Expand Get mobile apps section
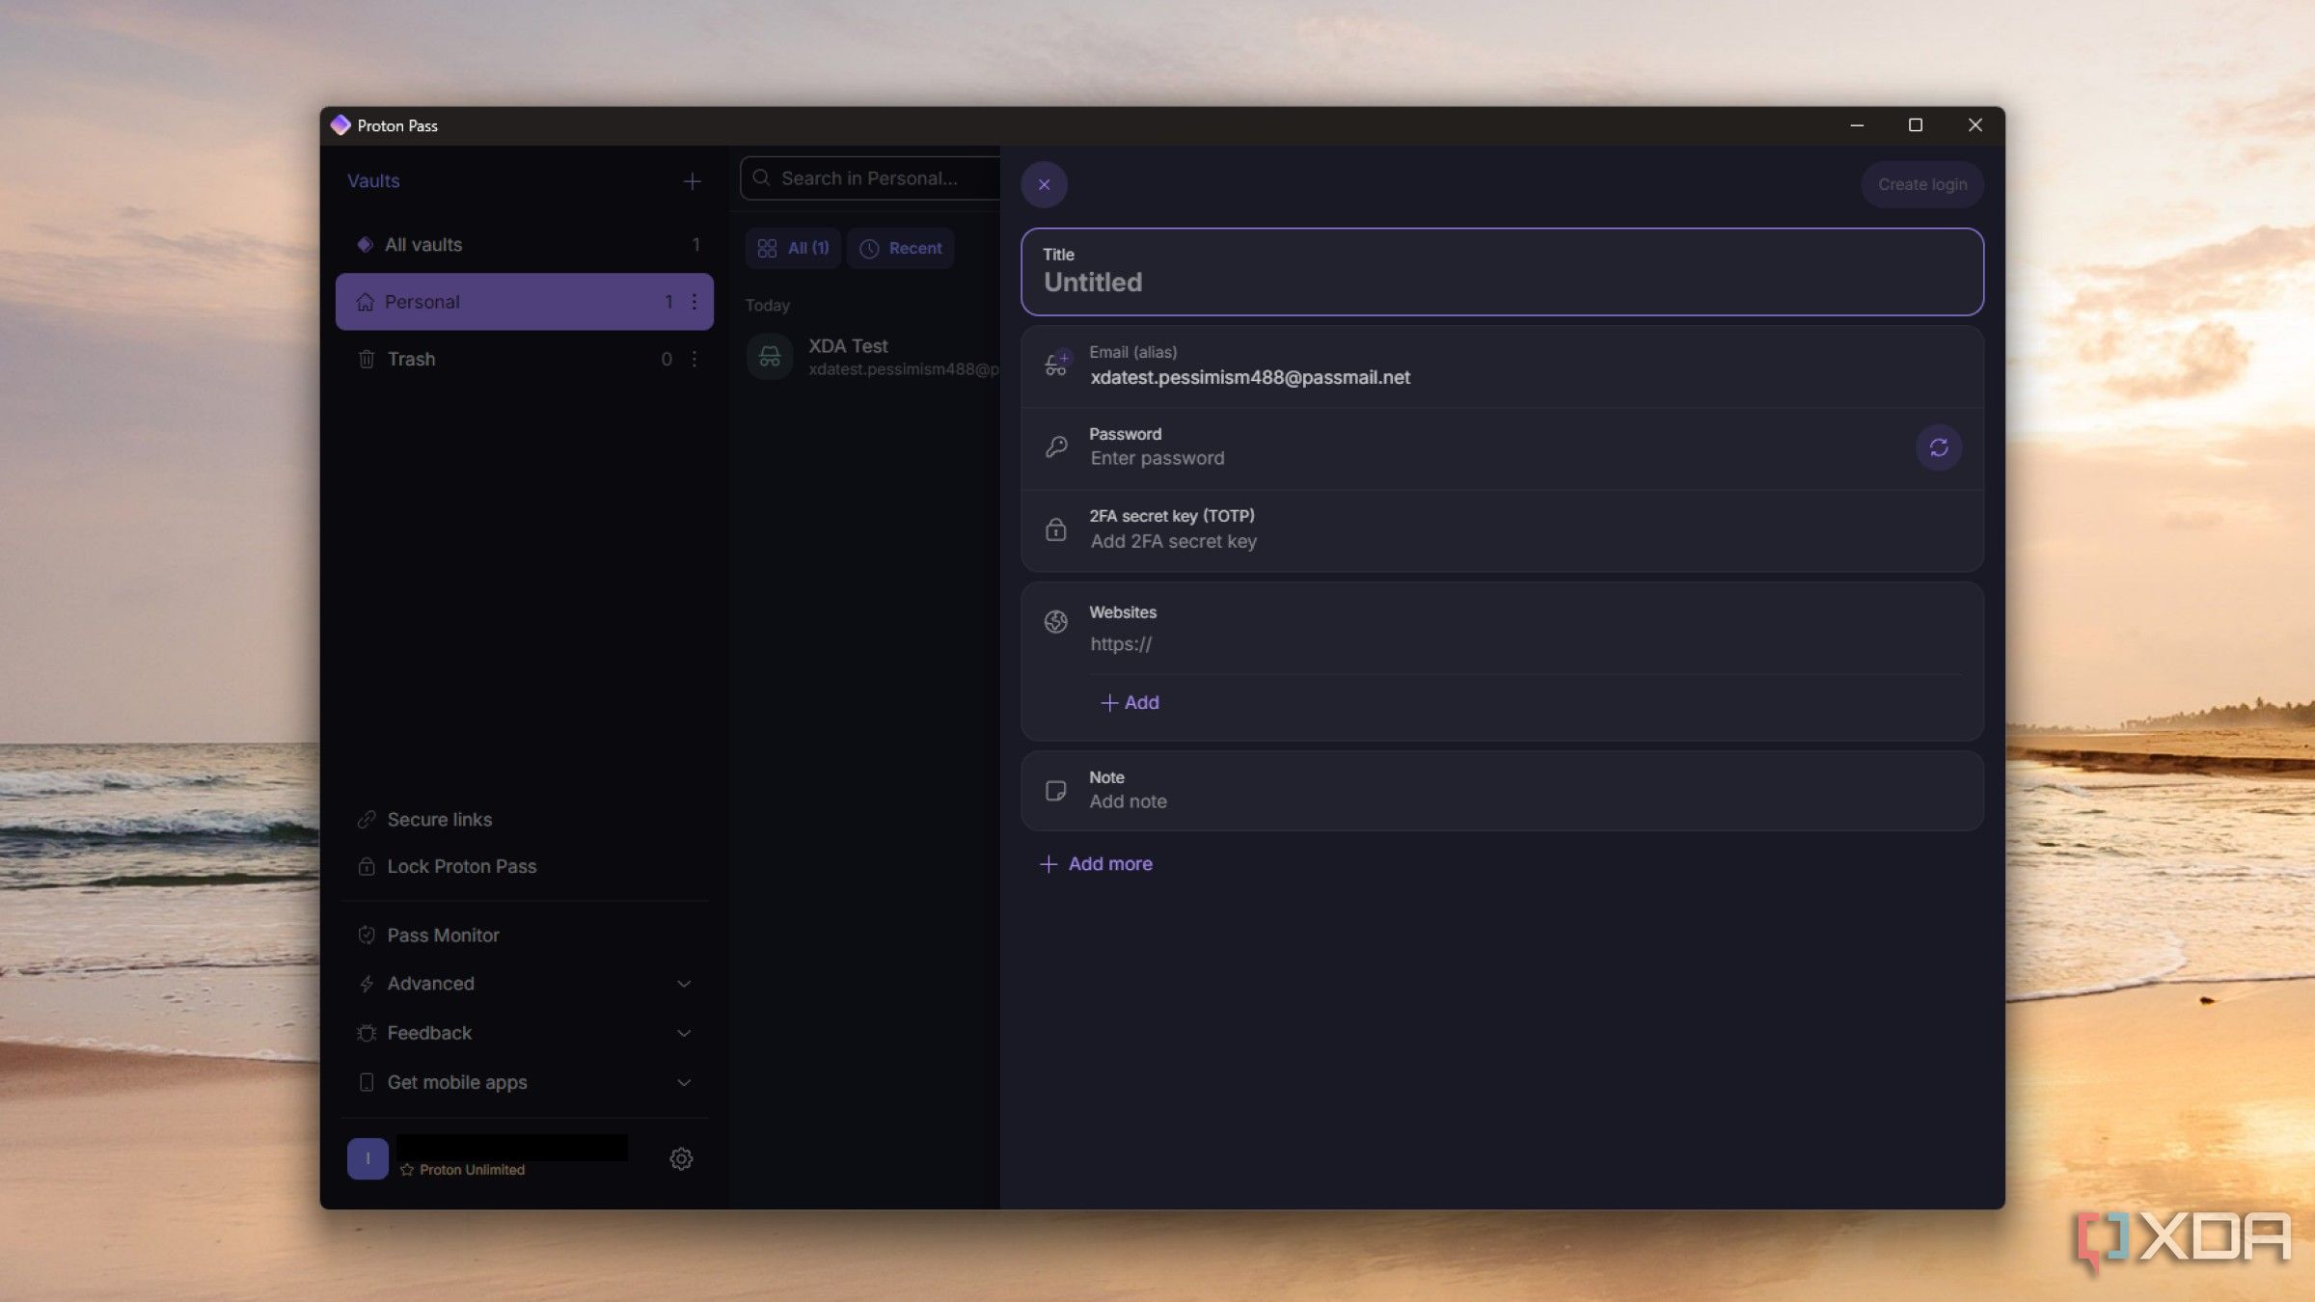This screenshot has width=2315, height=1302. pos(525,1083)
